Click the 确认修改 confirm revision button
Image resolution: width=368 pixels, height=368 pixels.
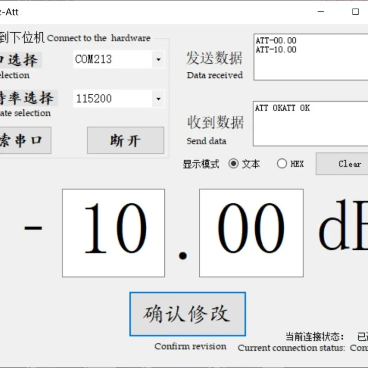tap(188, 314)
